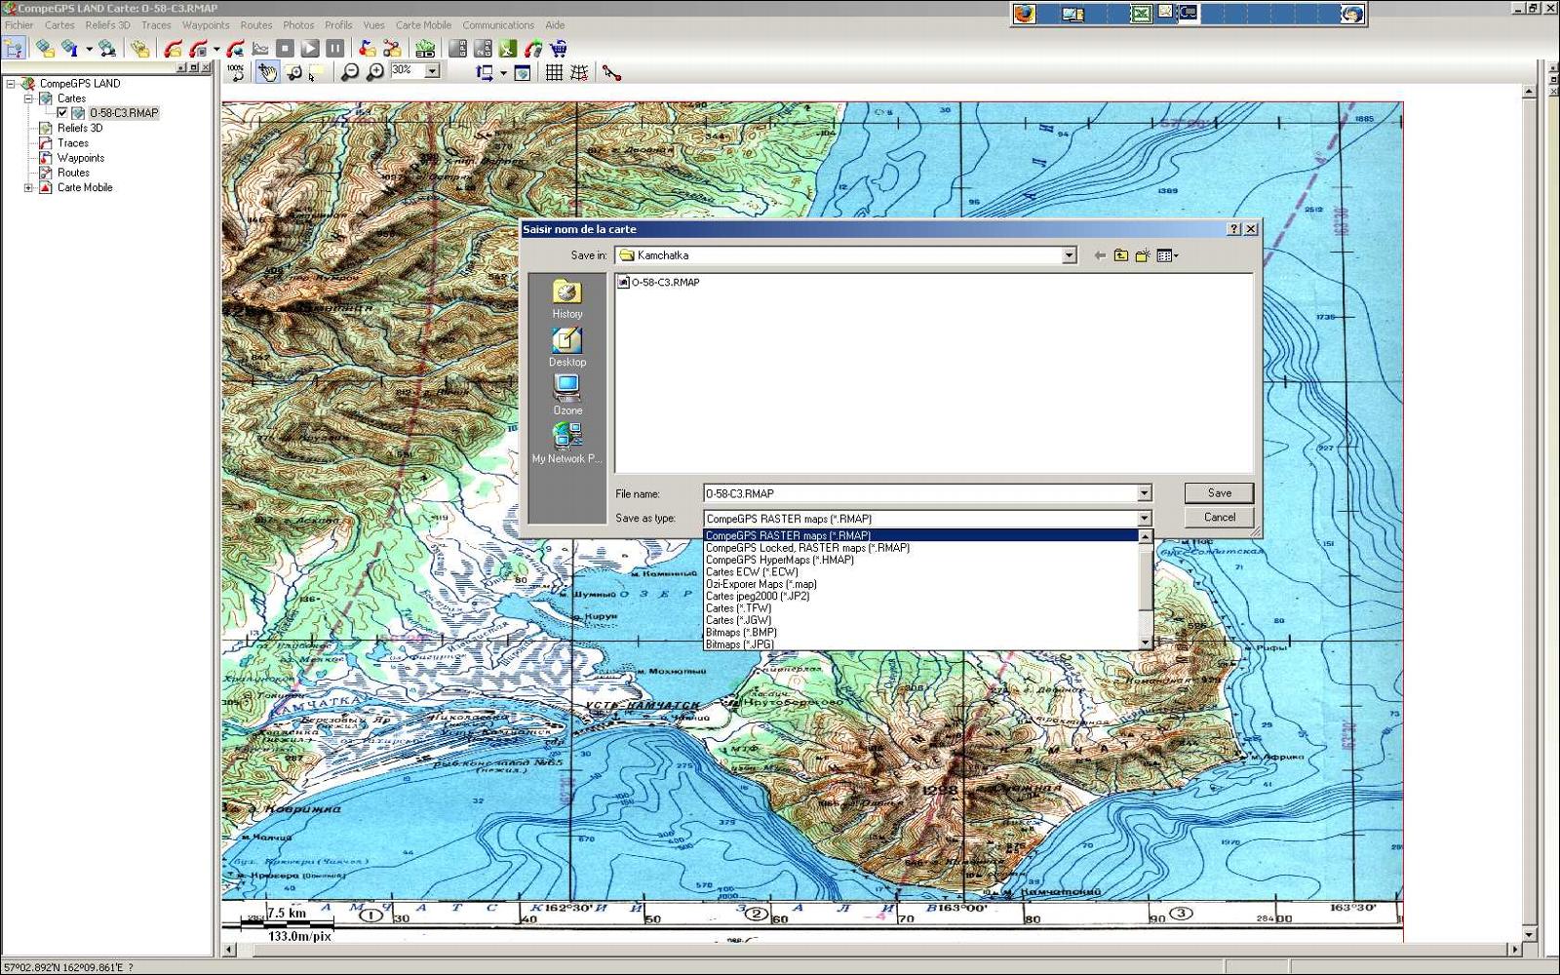Select the zoom window tool
The height and width of the screenshot is (975, 1560).
click(x=294, y=72)
